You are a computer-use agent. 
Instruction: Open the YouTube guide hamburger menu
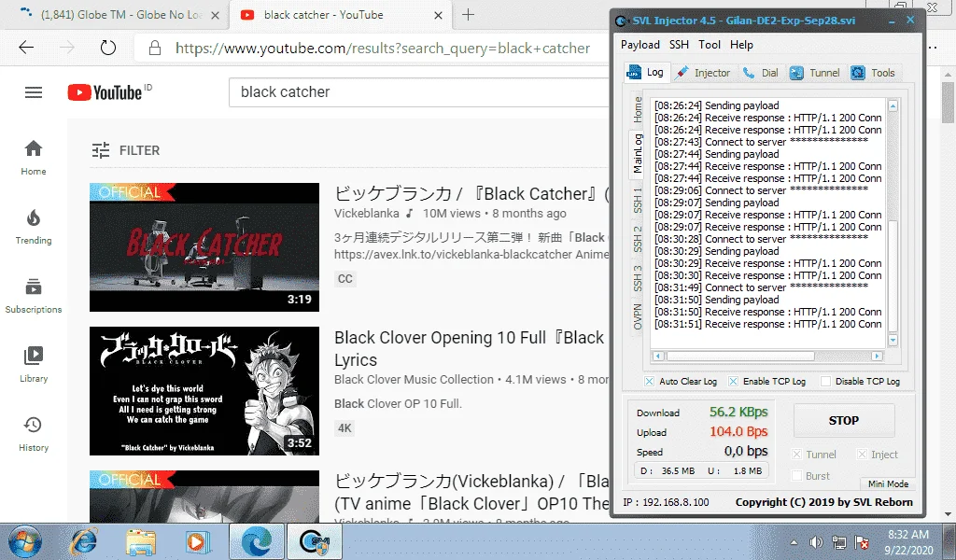34,92
